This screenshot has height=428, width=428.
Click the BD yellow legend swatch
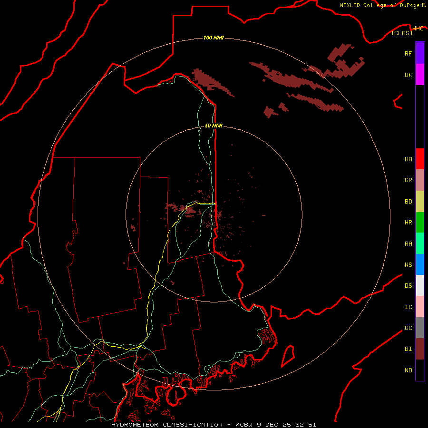[420, 202]
